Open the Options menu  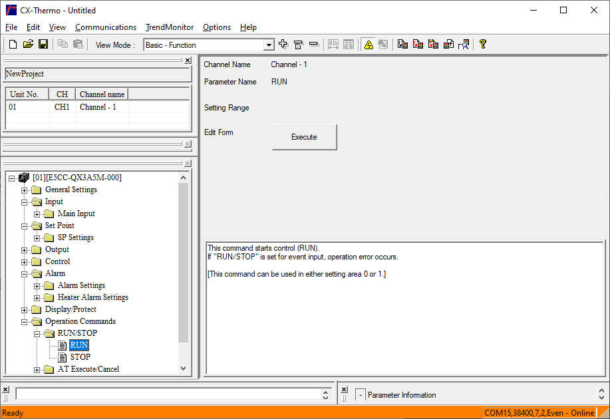217,27
